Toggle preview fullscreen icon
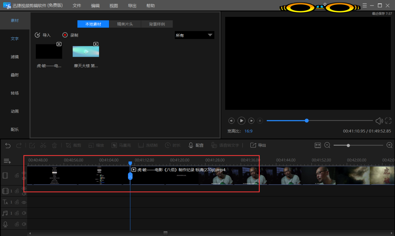The height and width of the screenshot is (236, 395). [x=388, y=121]
